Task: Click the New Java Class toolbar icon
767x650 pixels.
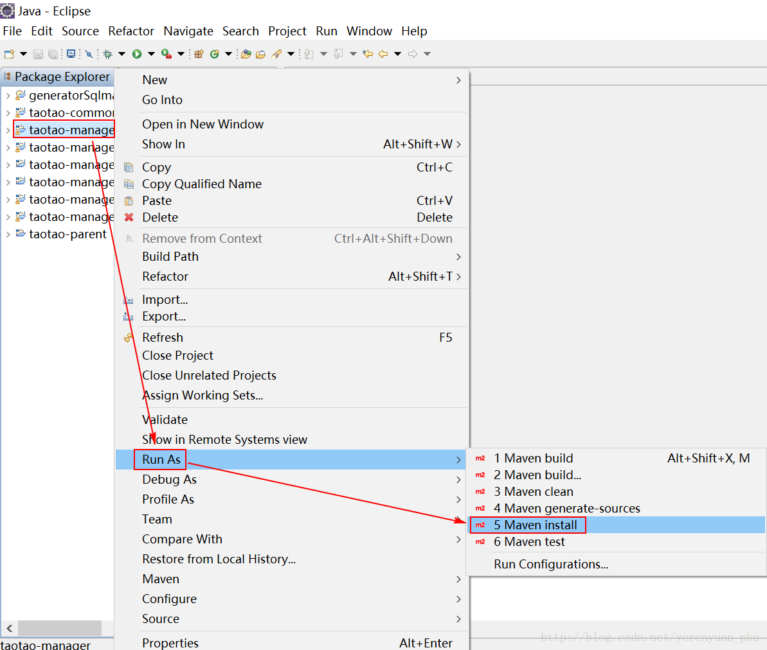Action: (x=214, y=54)
